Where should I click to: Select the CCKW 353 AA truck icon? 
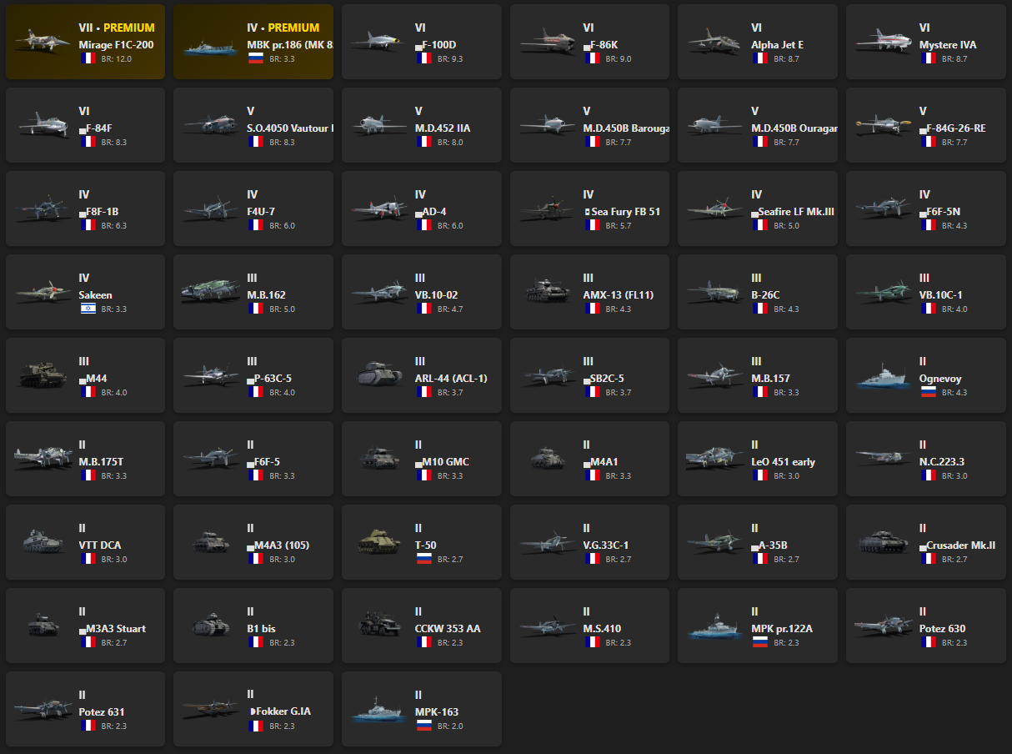click(x=378, y=626)
